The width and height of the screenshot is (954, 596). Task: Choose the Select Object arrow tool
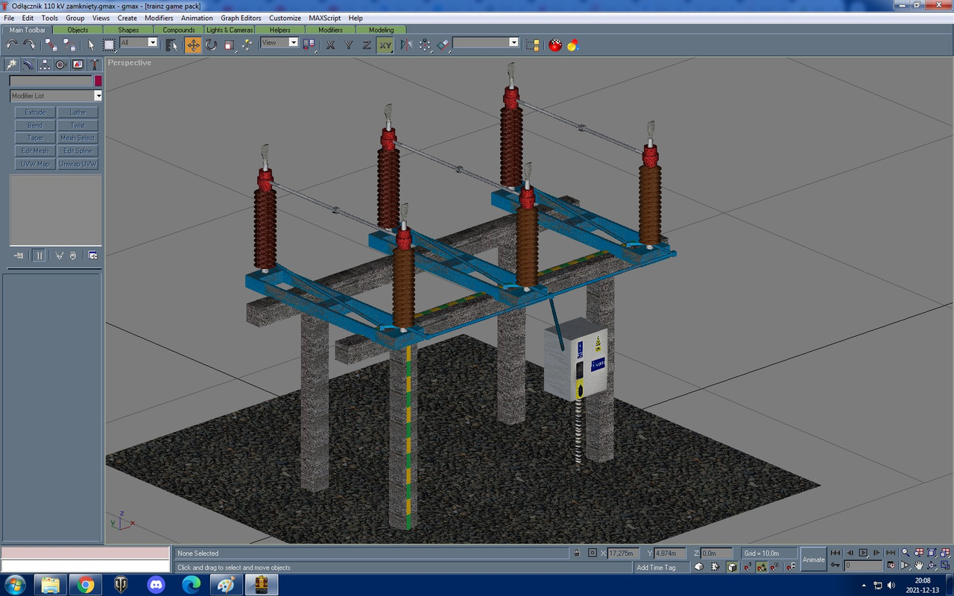point(92,45)
